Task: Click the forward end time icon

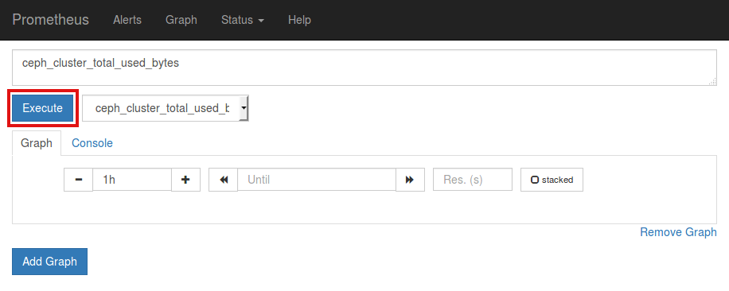Action: [410, 180]
